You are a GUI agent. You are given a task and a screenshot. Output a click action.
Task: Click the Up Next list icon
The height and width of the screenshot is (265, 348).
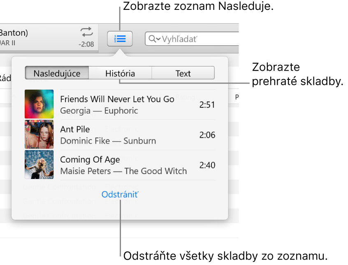120,39
